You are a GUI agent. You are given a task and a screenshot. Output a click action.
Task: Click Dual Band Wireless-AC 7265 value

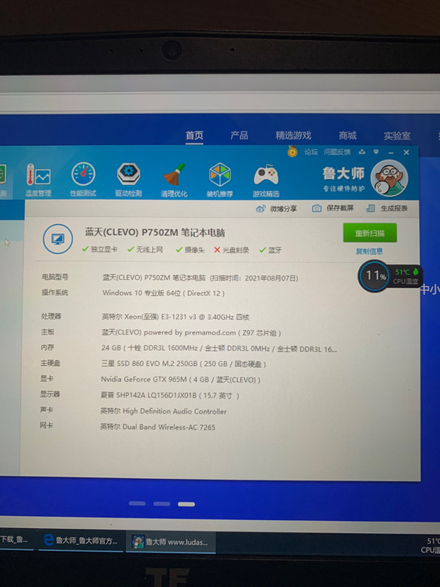point(157,427)
